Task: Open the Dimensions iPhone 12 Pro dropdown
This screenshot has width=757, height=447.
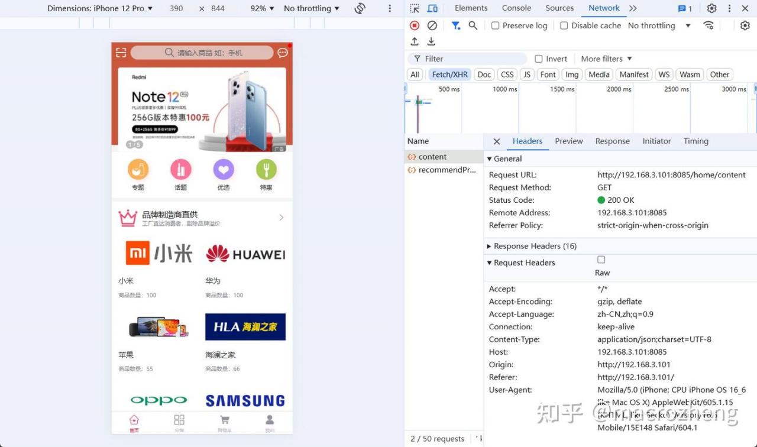Action: click(x=100, y=8)
